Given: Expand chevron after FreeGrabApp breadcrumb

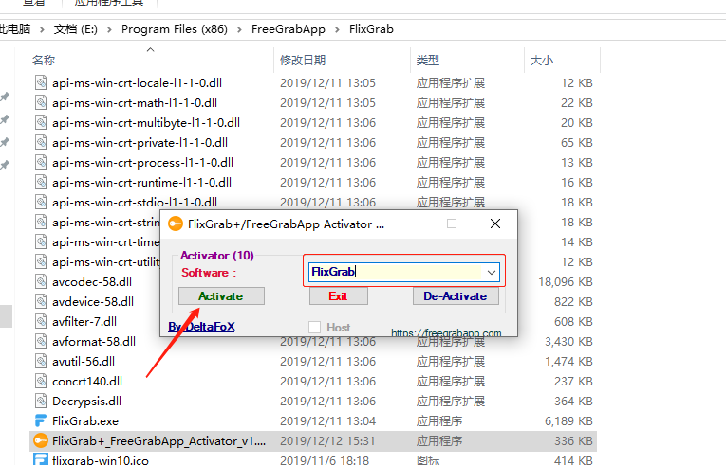Looking at the screenshot, I should (x=337, y=29).
